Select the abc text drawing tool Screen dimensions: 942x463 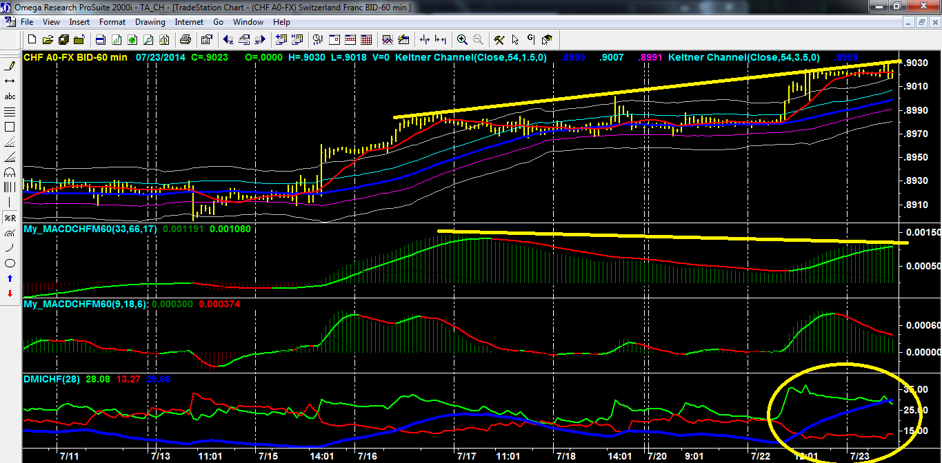pos(10,96)
